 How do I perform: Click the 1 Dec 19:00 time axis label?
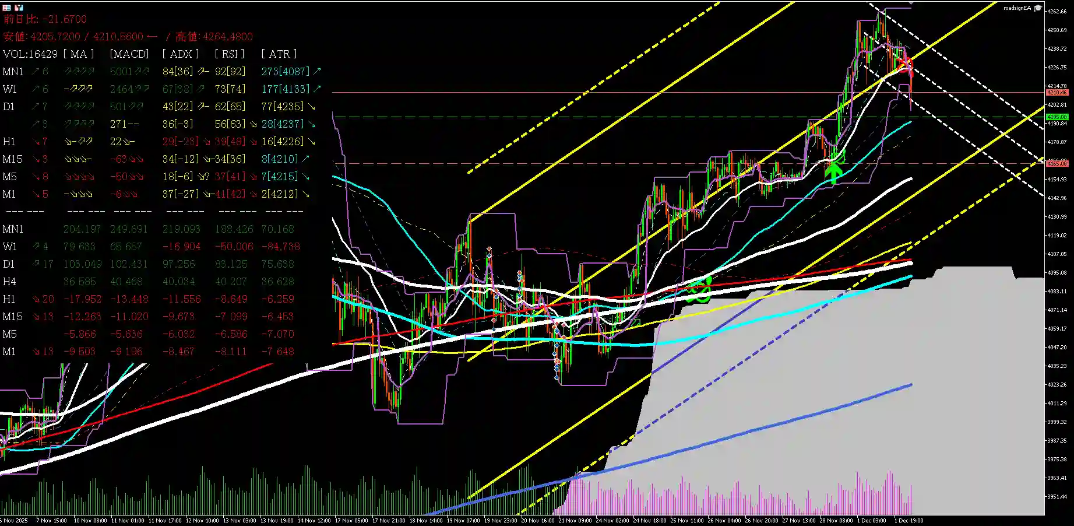tap(909, 520)
